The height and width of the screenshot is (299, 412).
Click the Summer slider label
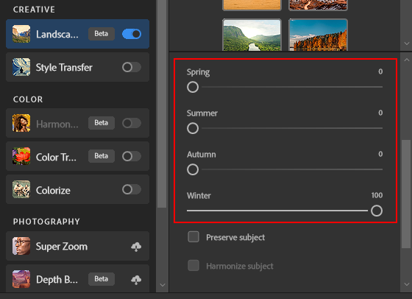(x=202, y=113)
